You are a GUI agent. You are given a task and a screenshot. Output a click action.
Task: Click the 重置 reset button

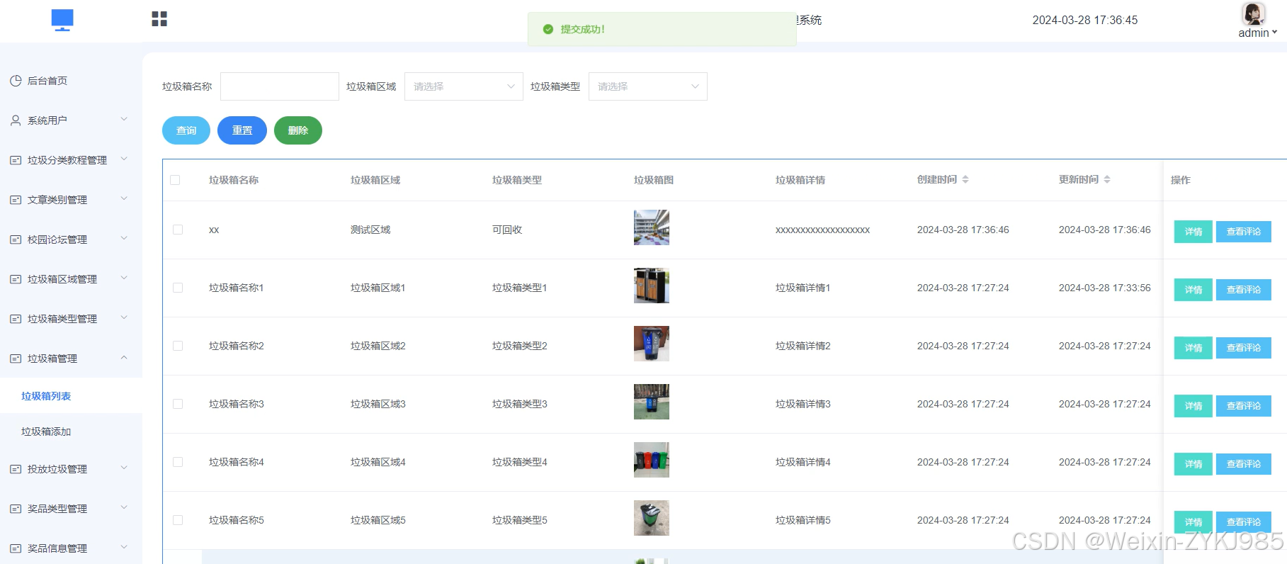tap(242, 130)
